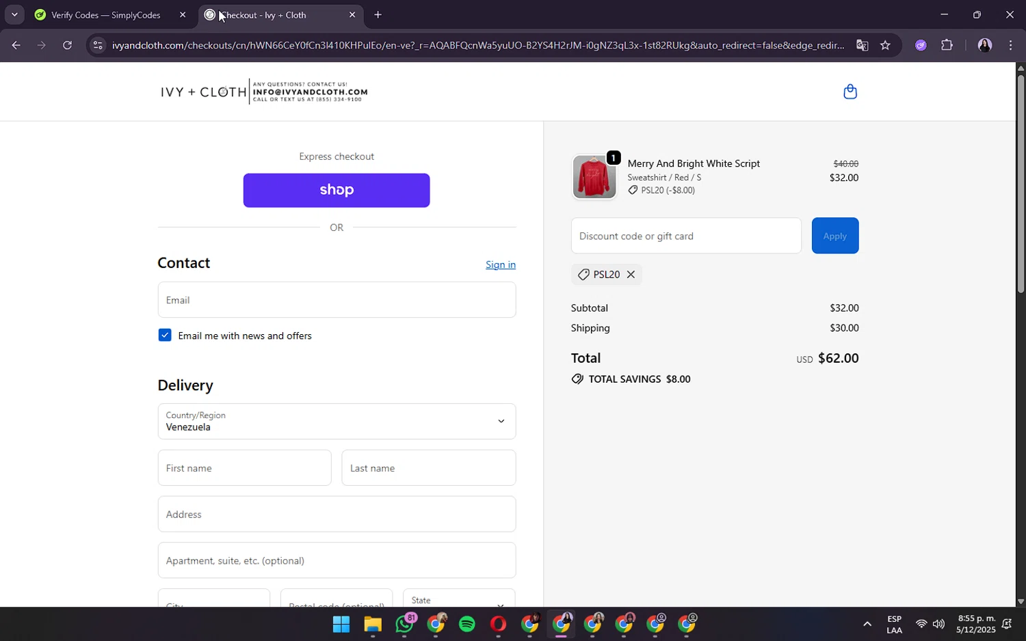The width and height of the screenshot is (1026, 641).
Task: Open Spotify from the taskbar
Action: tap(467, 624)
